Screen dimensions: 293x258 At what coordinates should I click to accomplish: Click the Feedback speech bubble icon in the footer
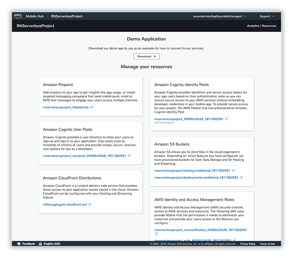[18, 243]
